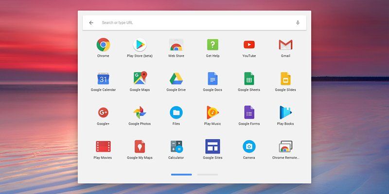Launch the YouTube app
Screen dimensions: 389x194
tap(249, 45)
